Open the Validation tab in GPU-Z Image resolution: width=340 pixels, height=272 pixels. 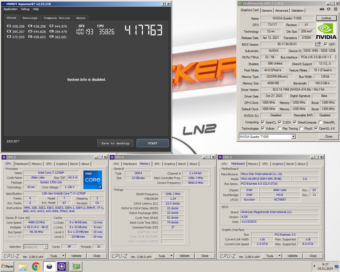[x=297, y=11]
